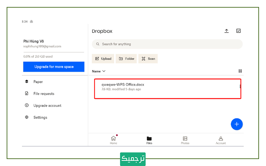Click the Paper stacked-layers icon
Image resolution: width=266 pixels, height=166 pixels.
(27, 81)
